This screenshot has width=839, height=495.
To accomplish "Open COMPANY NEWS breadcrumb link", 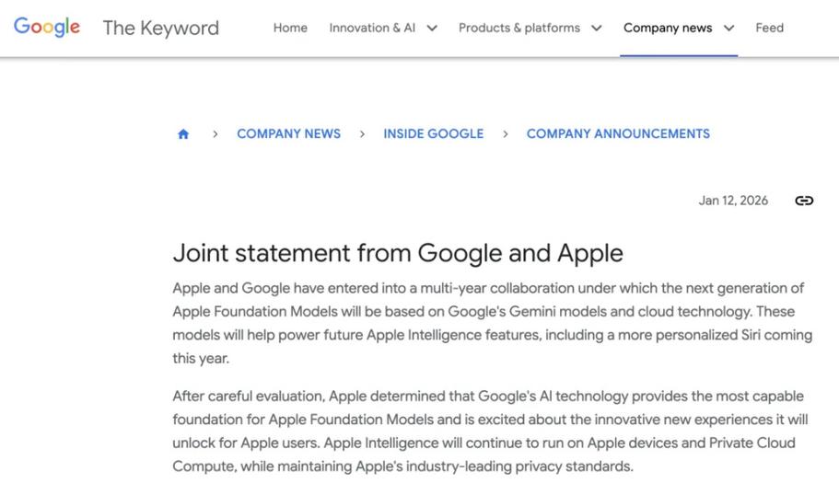I will click(x=289, y=133).
